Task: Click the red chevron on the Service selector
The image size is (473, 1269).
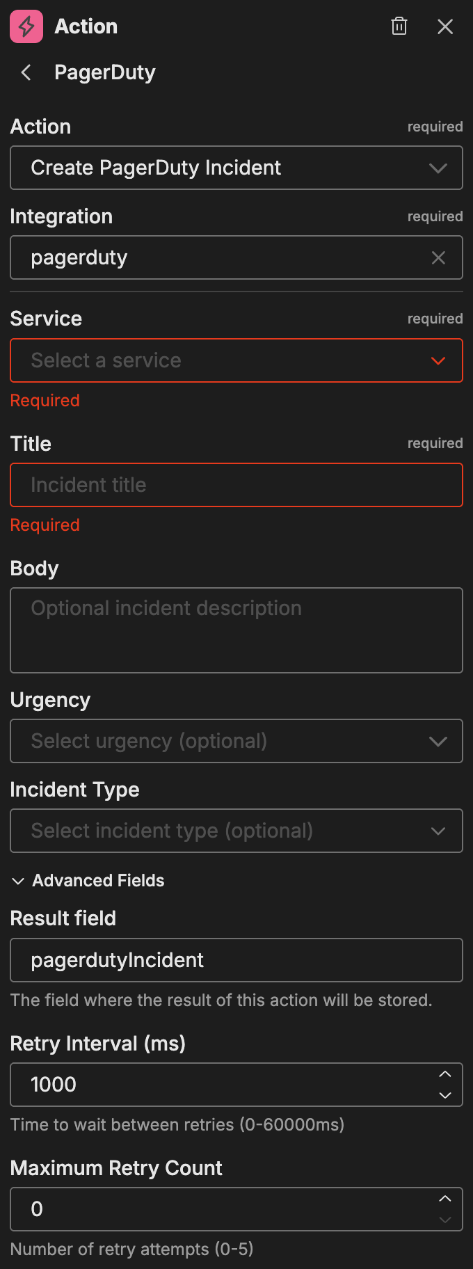Action: point(438,360)
